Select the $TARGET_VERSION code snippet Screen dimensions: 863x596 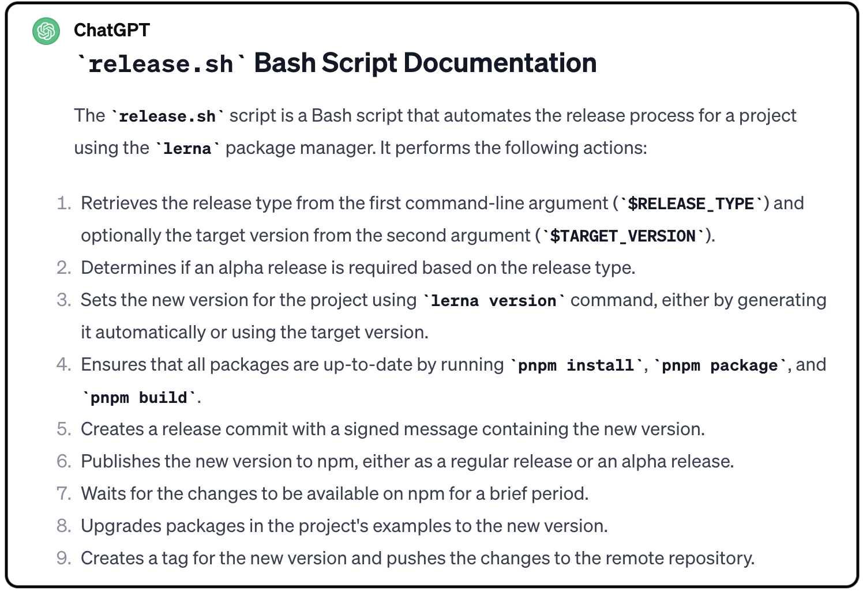[623, 236]
